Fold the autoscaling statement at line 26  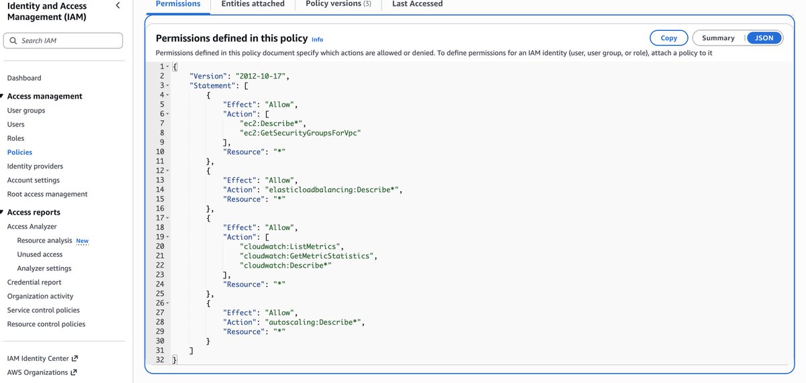point(168,303)
